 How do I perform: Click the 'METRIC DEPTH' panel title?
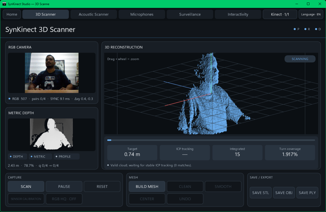(21, 113)
